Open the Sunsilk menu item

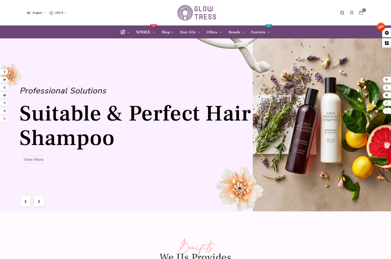[x=145, y=32]
